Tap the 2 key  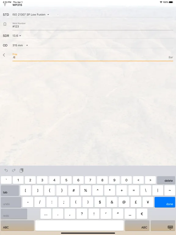point(30,180)
